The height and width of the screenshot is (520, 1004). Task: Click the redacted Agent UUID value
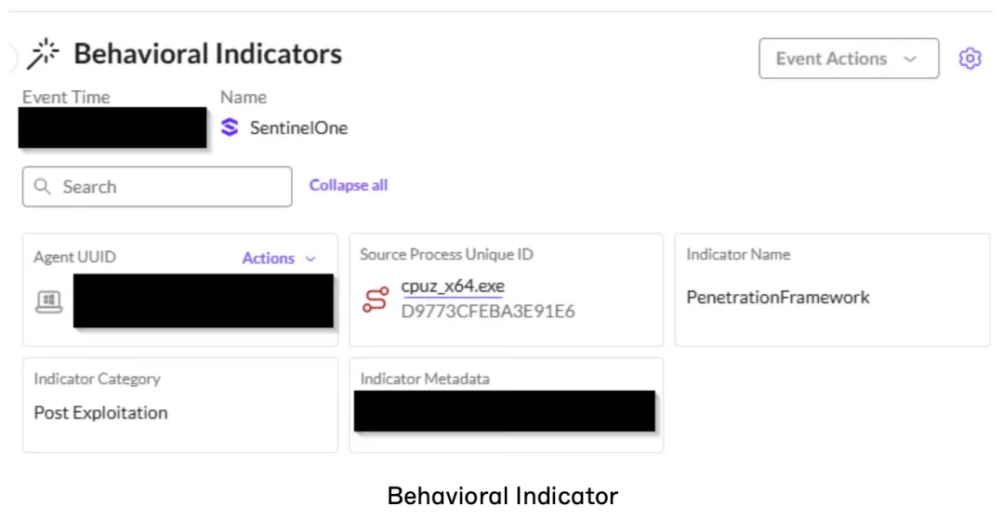click(x=203, y=300)
